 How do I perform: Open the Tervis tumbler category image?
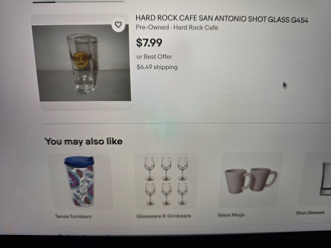tap(79, 181)
